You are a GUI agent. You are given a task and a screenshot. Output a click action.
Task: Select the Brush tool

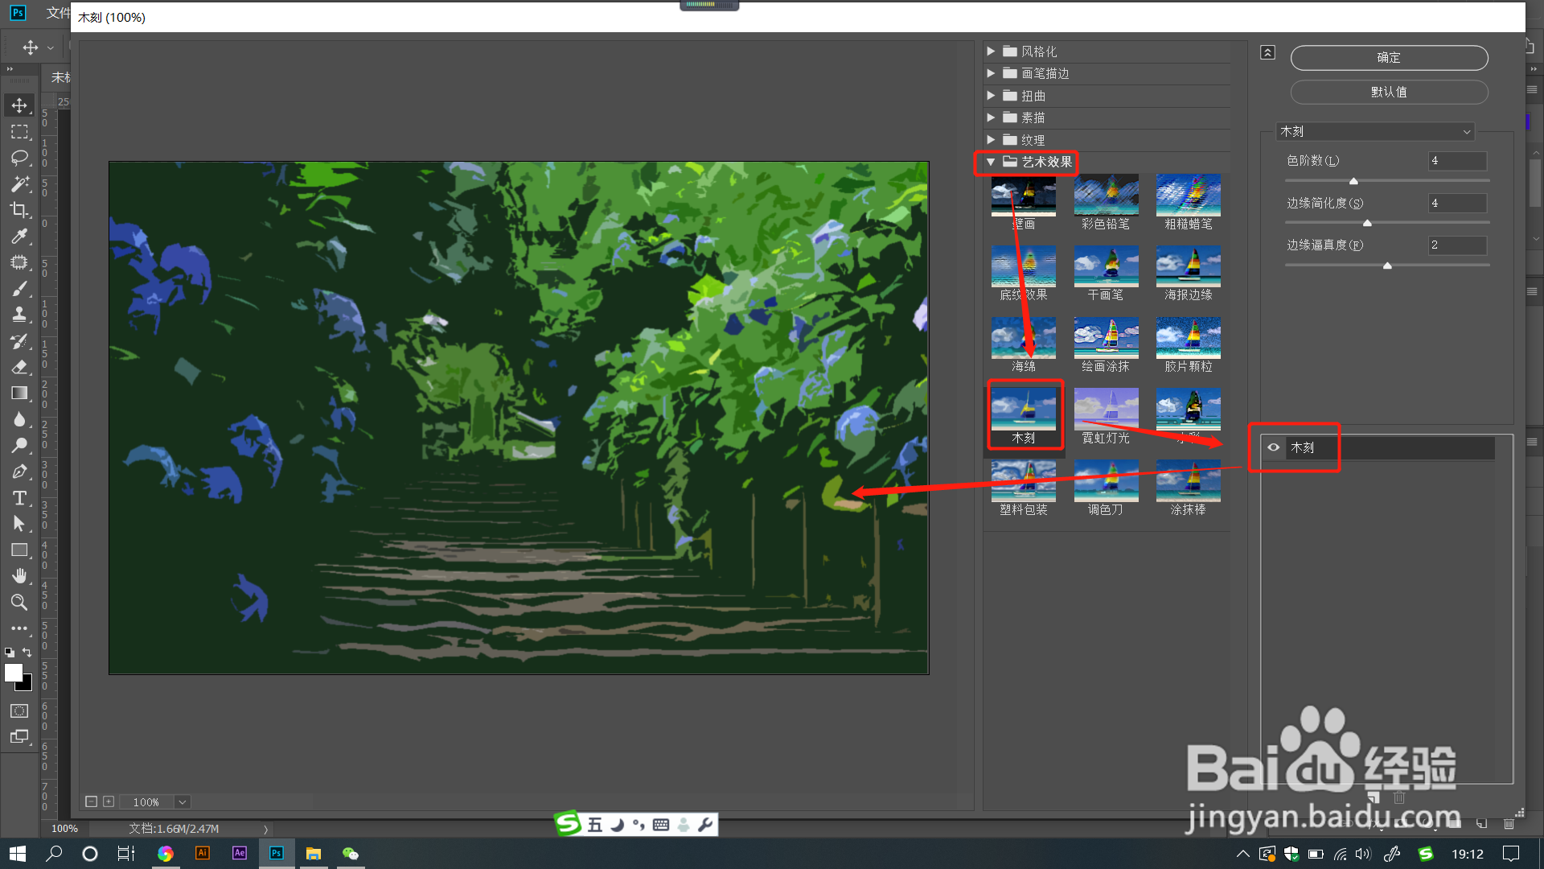[x=19, y=289]
